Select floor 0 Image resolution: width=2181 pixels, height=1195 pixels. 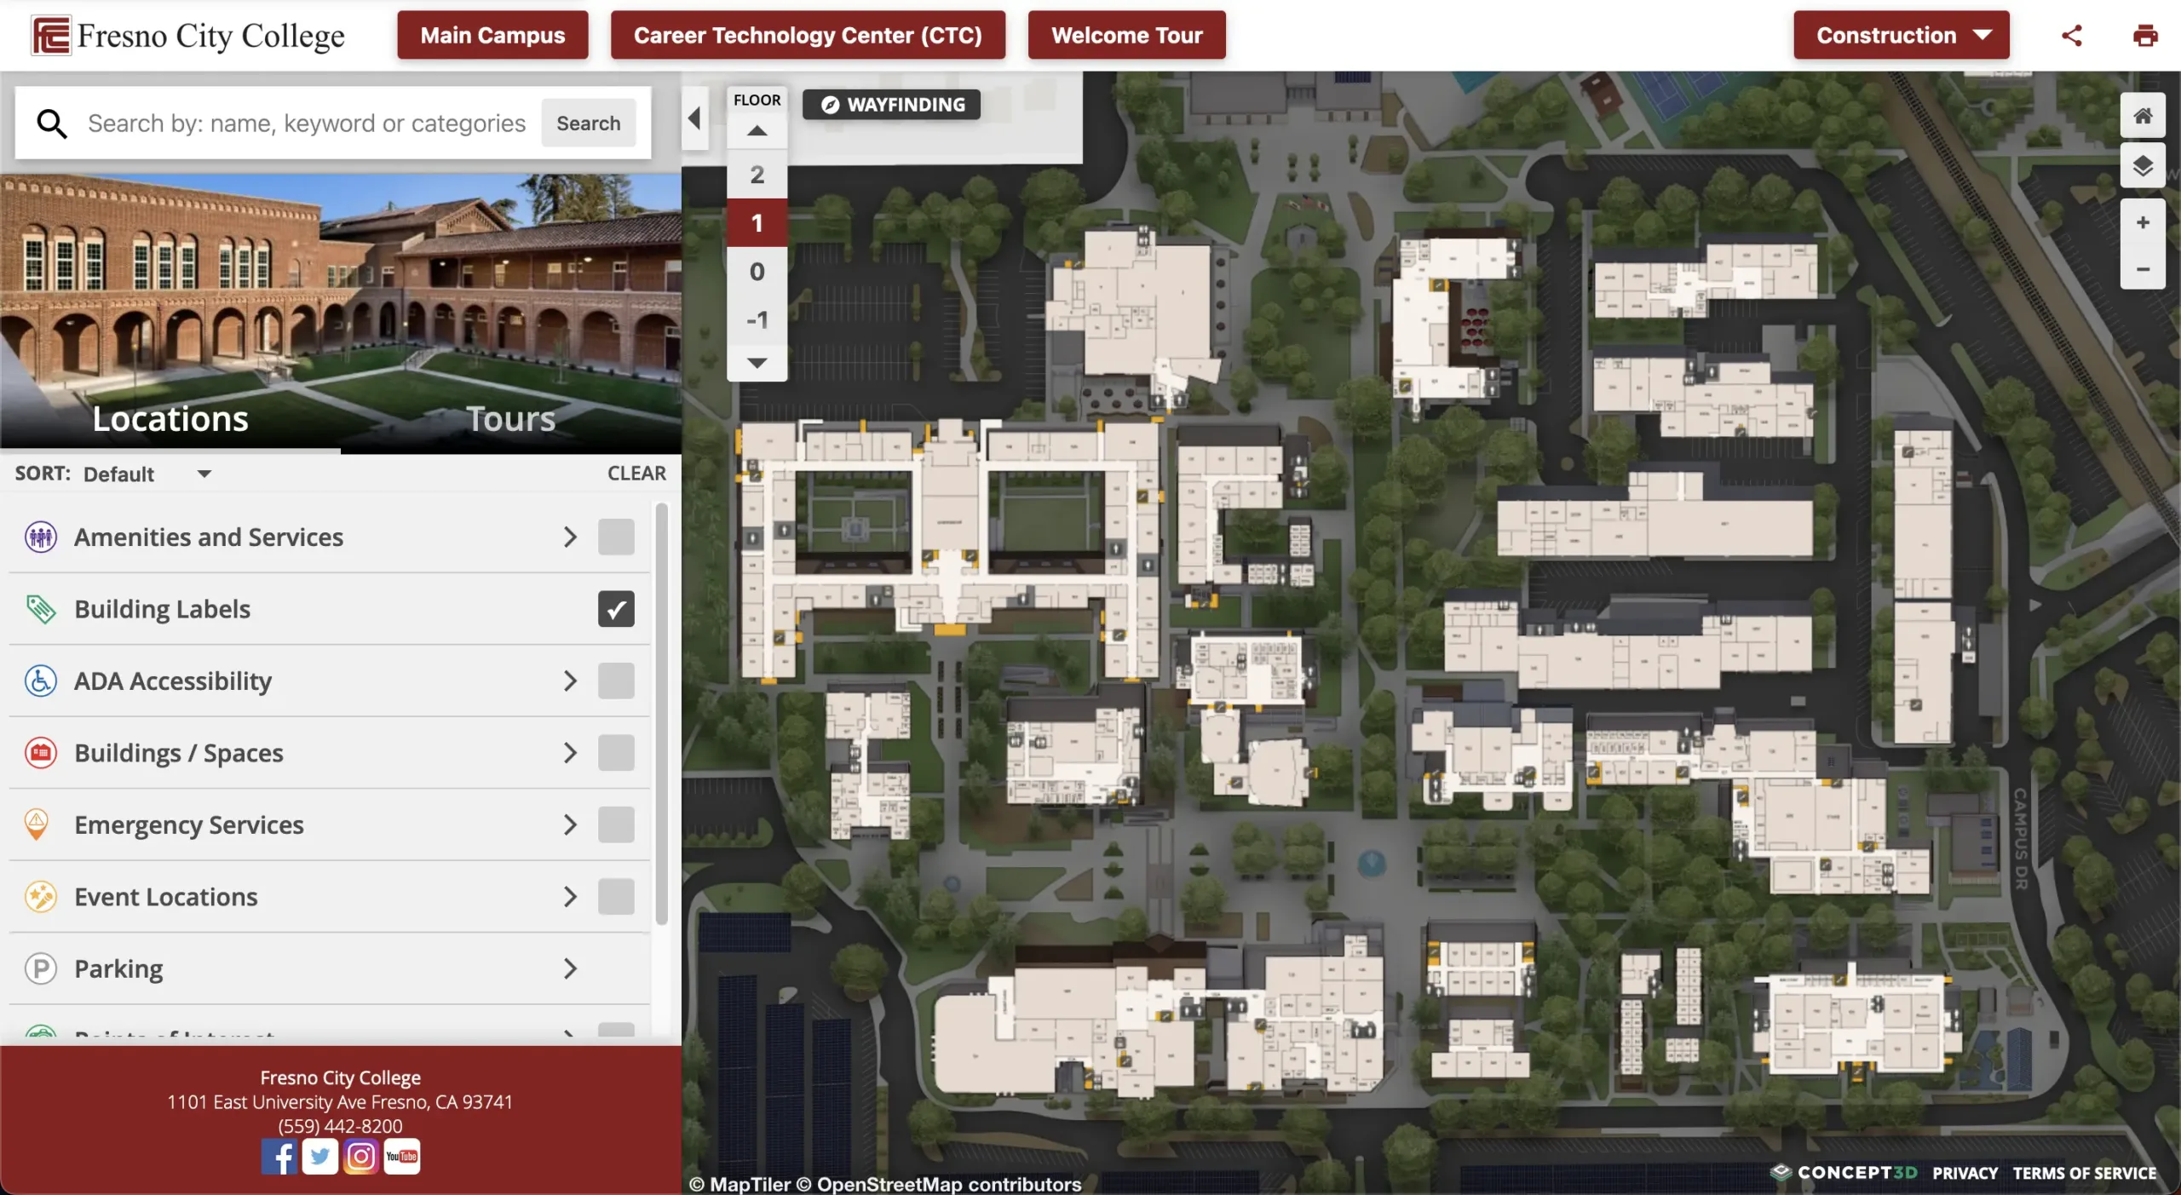point(757,272)
